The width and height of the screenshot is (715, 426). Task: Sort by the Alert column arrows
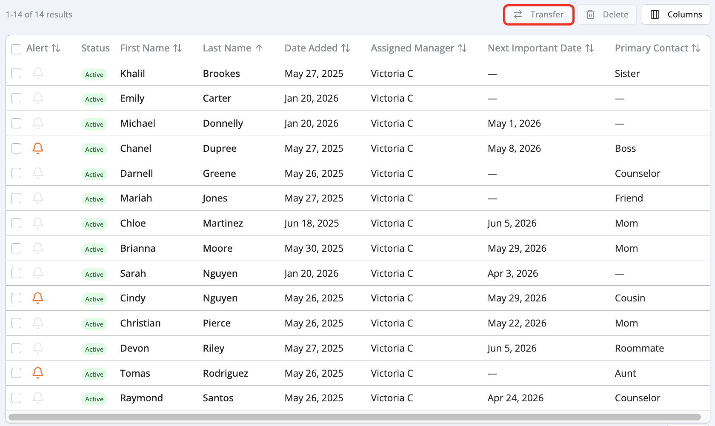(56, 48)
